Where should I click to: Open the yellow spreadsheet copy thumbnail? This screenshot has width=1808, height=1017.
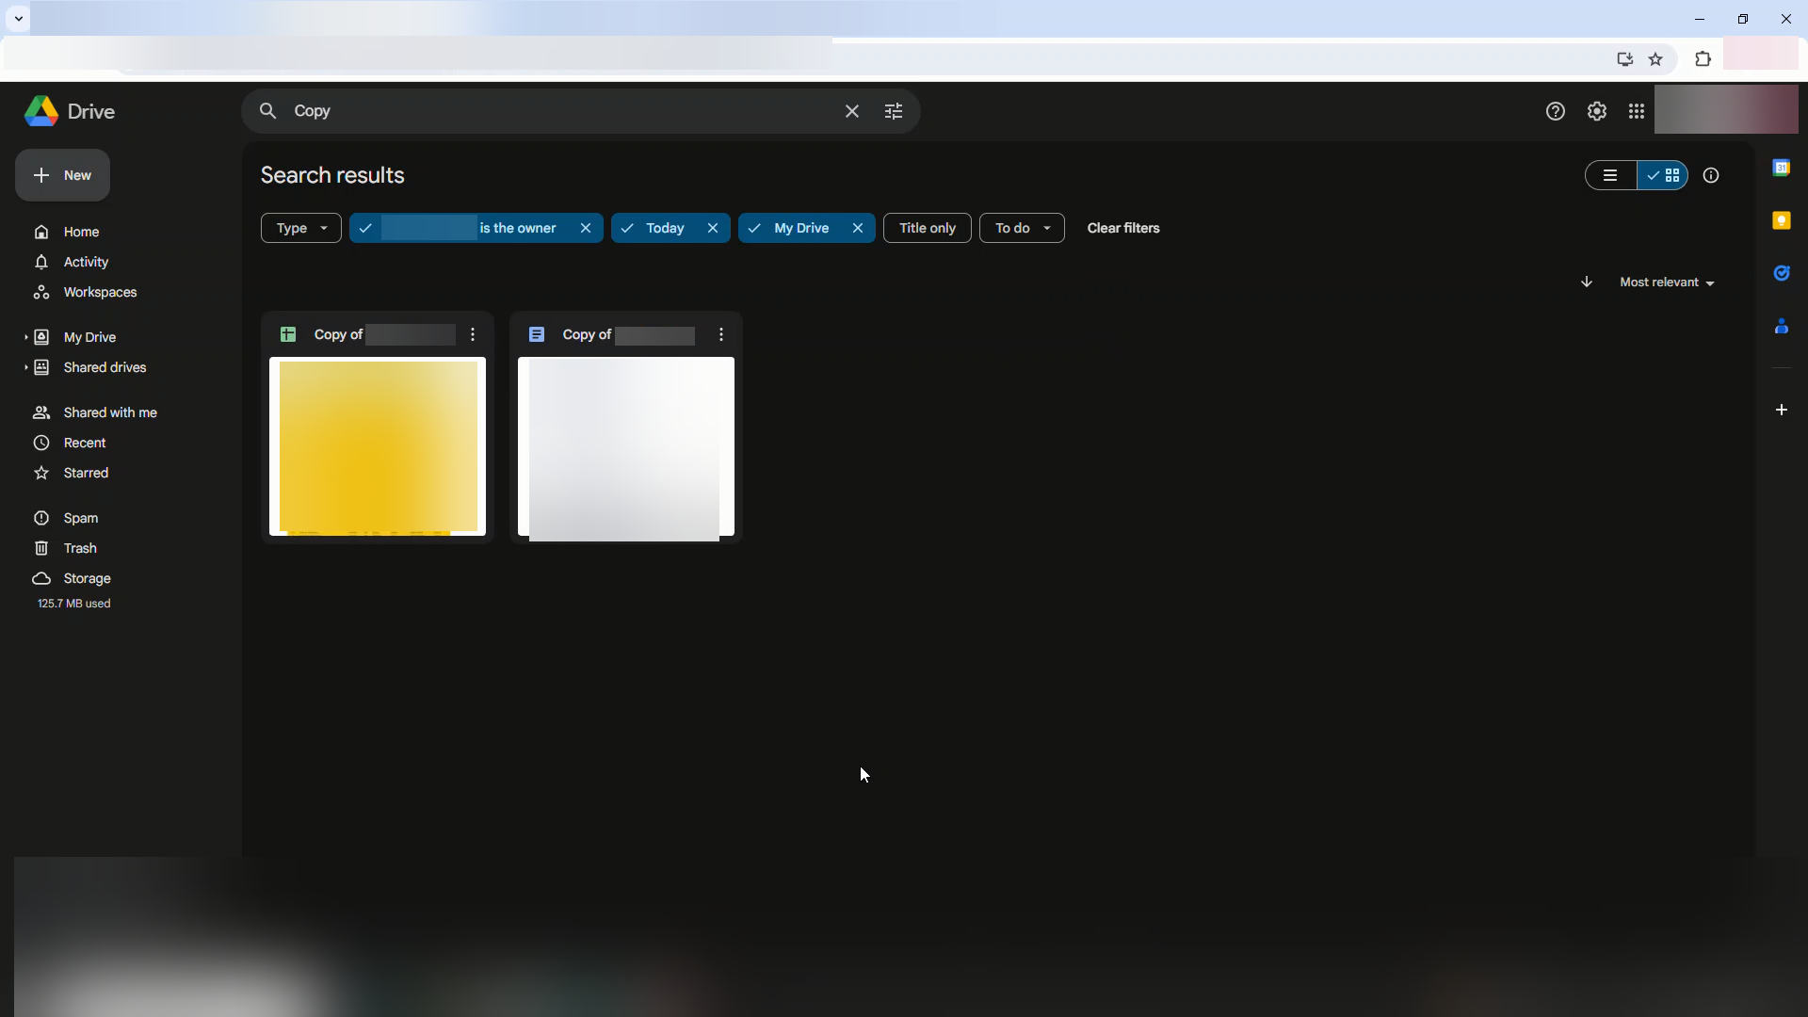pos(378,445)
